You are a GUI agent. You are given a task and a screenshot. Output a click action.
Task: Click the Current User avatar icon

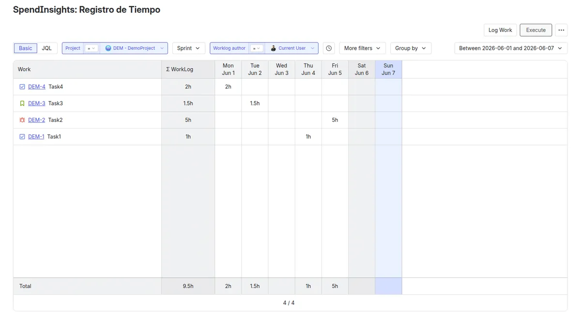273,48
